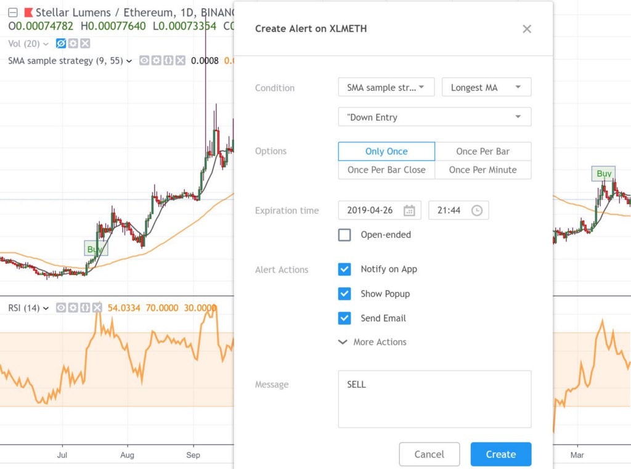631x469 pixels.
Task: Disable the Send Email checkbox
Action: (x=344, y=319)
